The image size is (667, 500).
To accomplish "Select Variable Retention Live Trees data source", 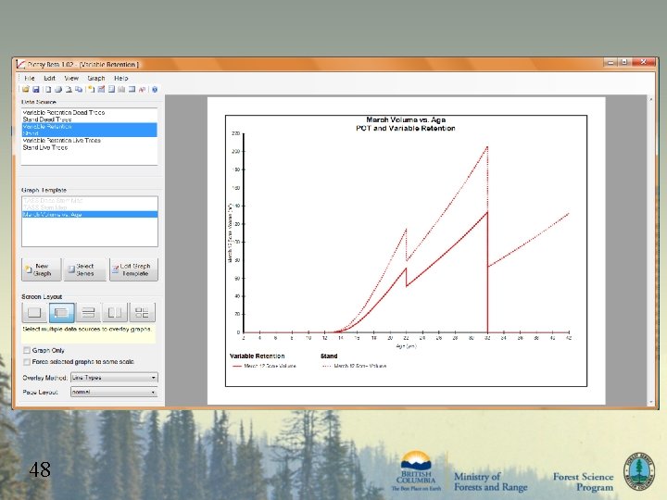I will pos(89,141).
